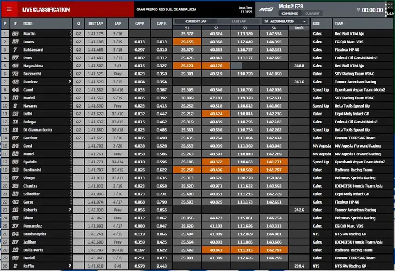This screenshot has height=271, width=395.
Task: Click rider number 88 badge for Martin
Action: click(x=15, y=33)
